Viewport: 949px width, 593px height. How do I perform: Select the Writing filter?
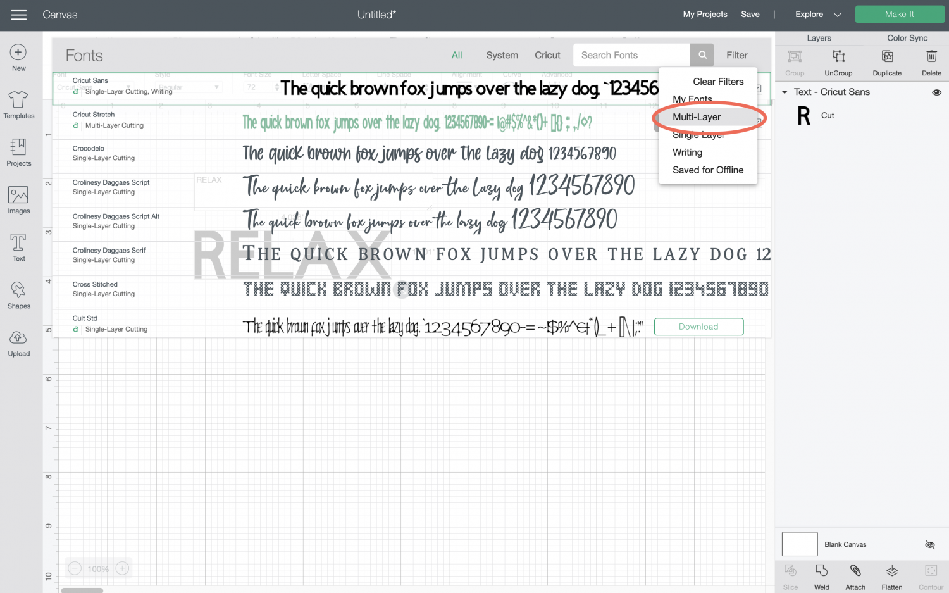coord(687,153)
